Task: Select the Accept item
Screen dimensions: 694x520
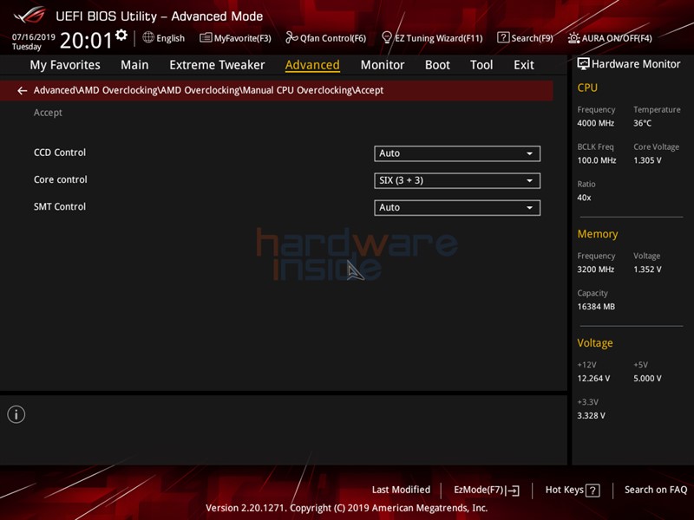Action: pyautogui.click(x=48, y=113)
